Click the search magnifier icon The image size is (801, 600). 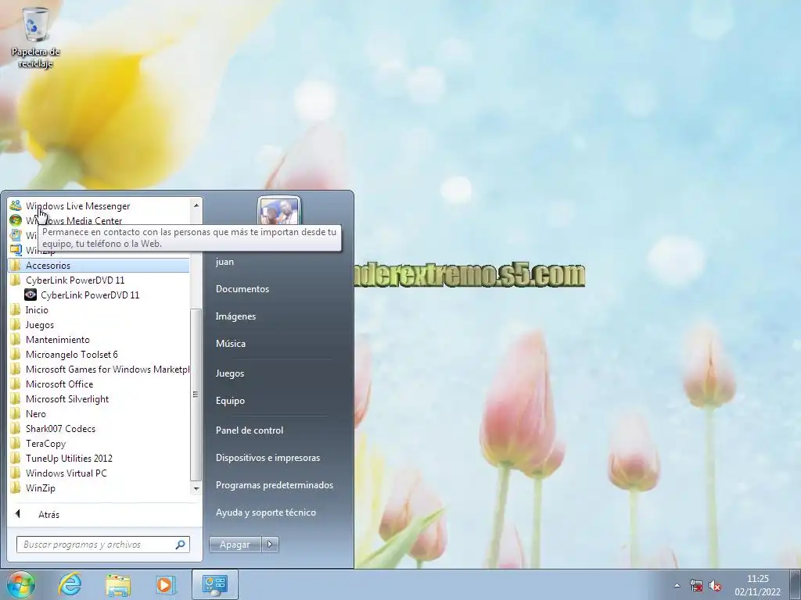(x=180, y=545)
